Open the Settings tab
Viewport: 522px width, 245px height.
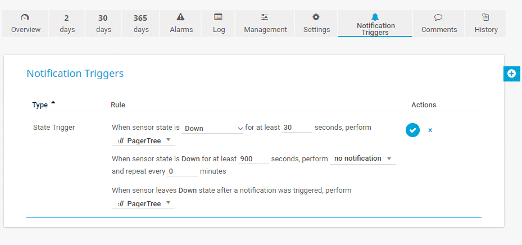coord(316,24)
